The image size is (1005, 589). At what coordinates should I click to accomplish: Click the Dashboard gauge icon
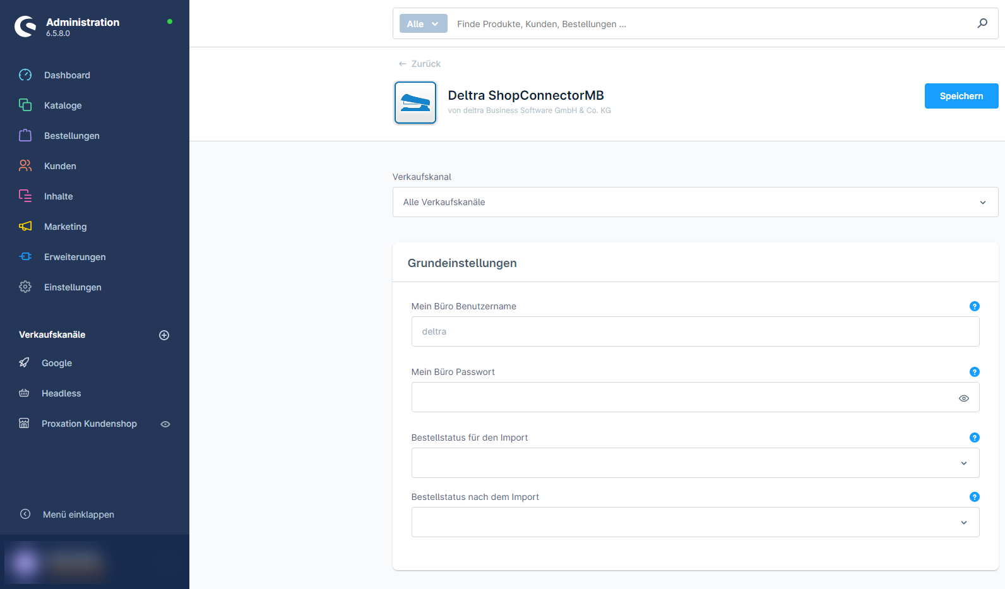25,74
